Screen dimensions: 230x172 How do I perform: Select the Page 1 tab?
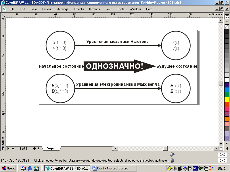(x=51, y=148)
